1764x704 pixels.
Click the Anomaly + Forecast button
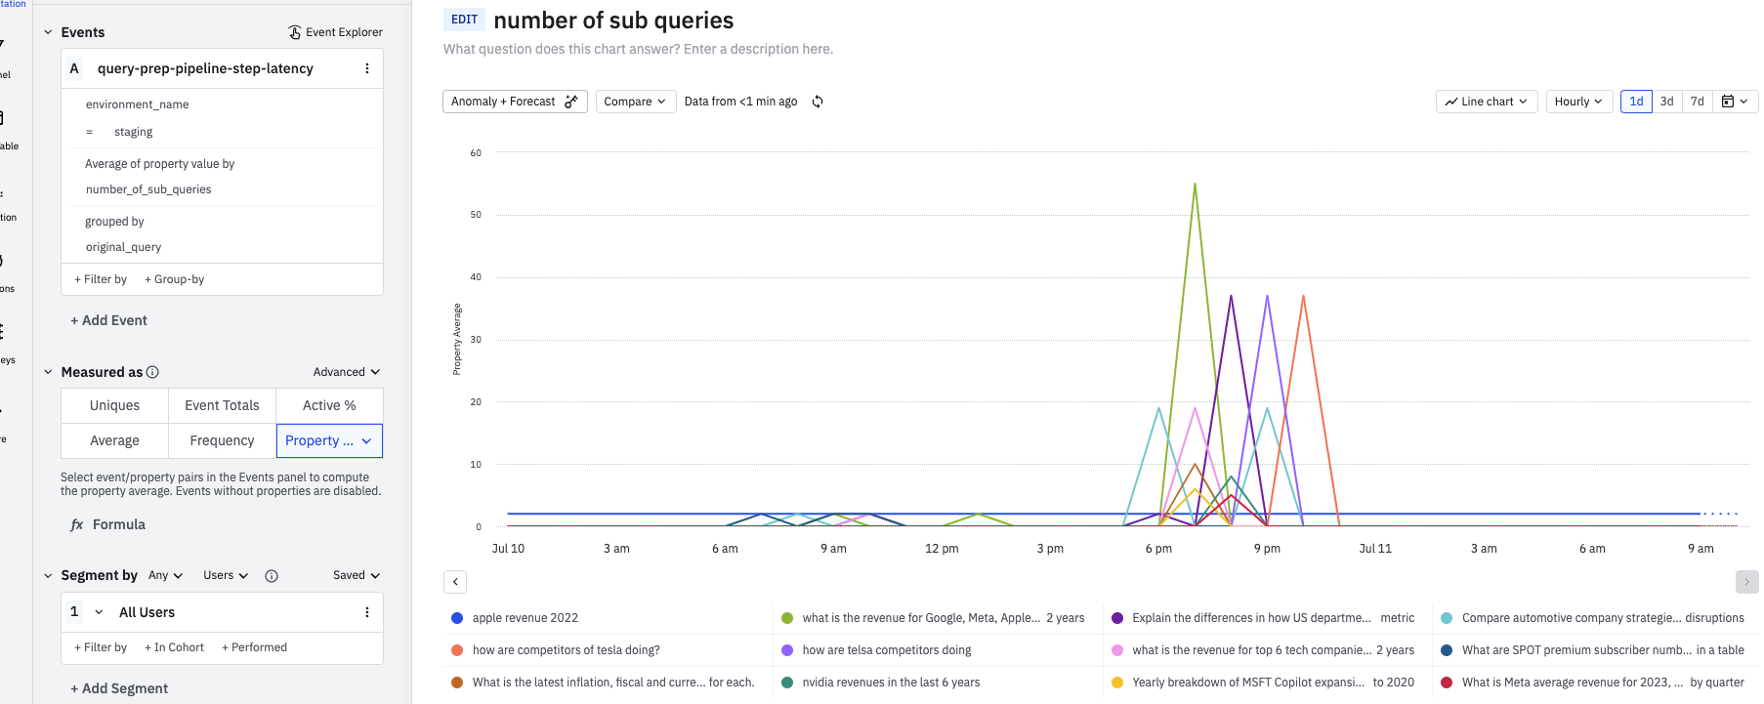(x=514, y=102)
